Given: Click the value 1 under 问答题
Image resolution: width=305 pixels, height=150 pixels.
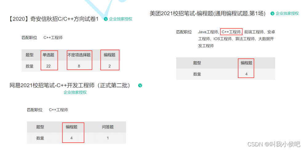Looking at the screenshot, I should click(x=108, y=138).
